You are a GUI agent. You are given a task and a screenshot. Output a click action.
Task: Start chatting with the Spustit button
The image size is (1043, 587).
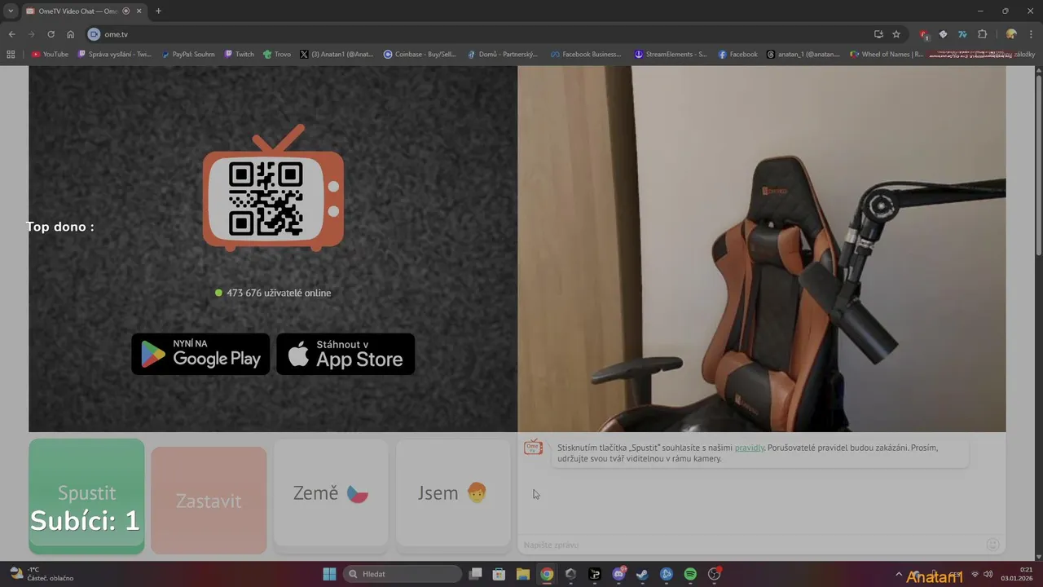coord(86,497)
